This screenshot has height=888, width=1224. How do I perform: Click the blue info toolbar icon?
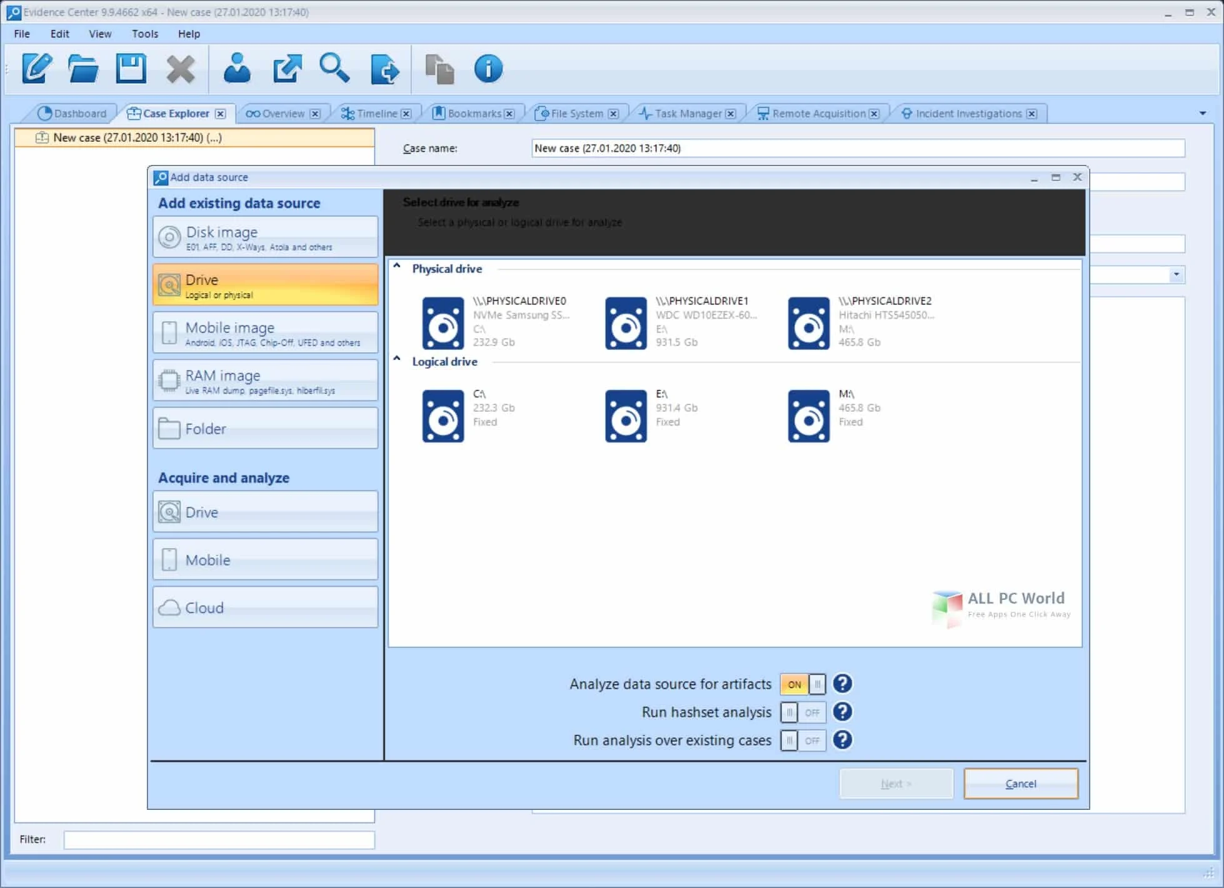click(488, 68)
